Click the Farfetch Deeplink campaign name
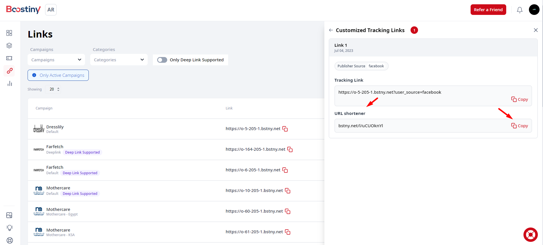 pyautogui.click(x=55, y=147)
